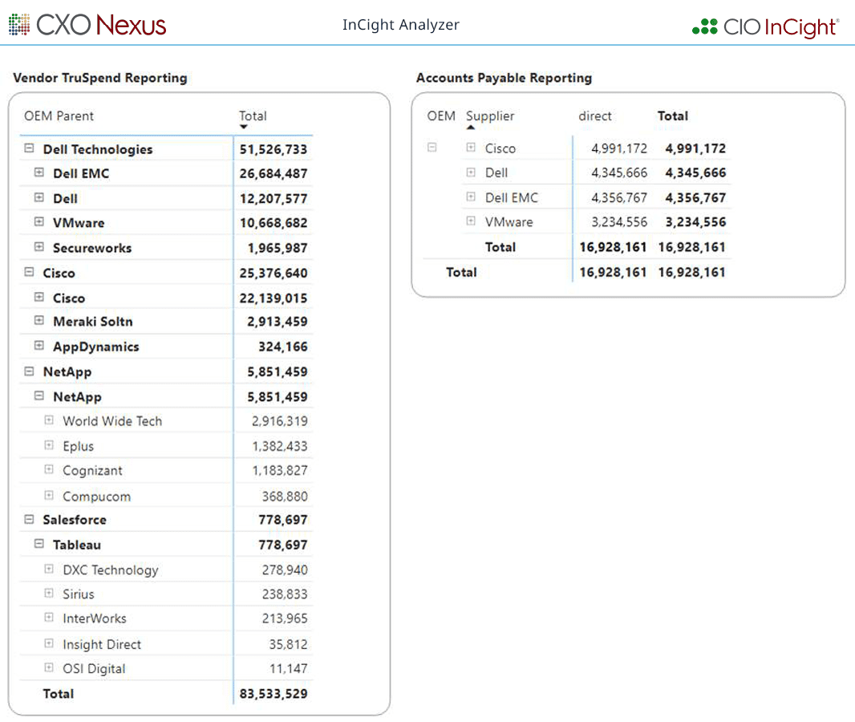Expand Dell EMC in the Vendor TruSpend table
Screen dimensions: 855x722
coord(38,172)
